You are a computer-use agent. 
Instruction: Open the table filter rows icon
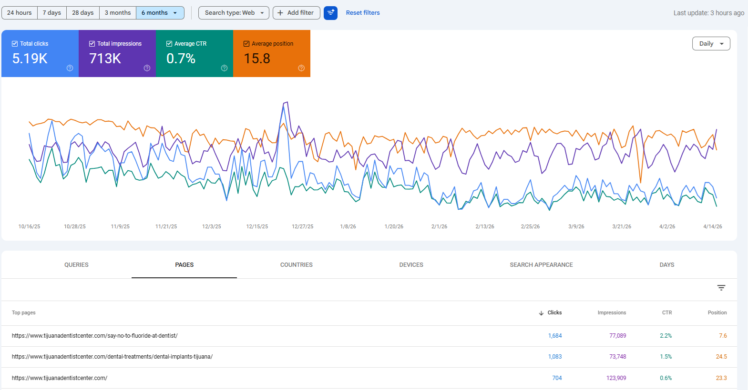[721, 288]
